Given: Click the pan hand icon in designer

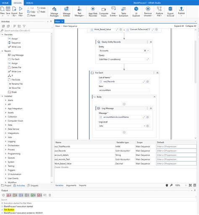Looking at the screenshot, I should pos(167,185).
